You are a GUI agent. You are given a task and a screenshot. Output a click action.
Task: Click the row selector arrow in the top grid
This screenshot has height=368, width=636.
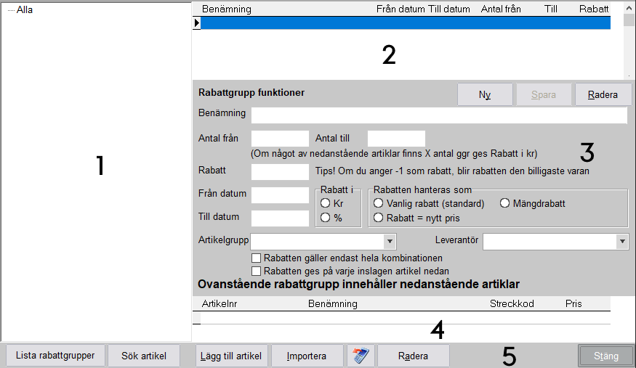[x=196, y=23]
